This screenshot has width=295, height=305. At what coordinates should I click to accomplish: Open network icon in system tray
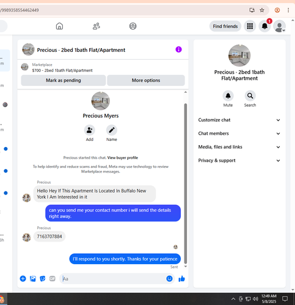click(248, 299)
